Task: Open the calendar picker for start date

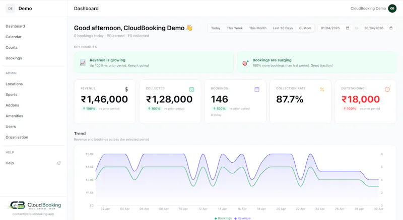Action: click(348, 28)
